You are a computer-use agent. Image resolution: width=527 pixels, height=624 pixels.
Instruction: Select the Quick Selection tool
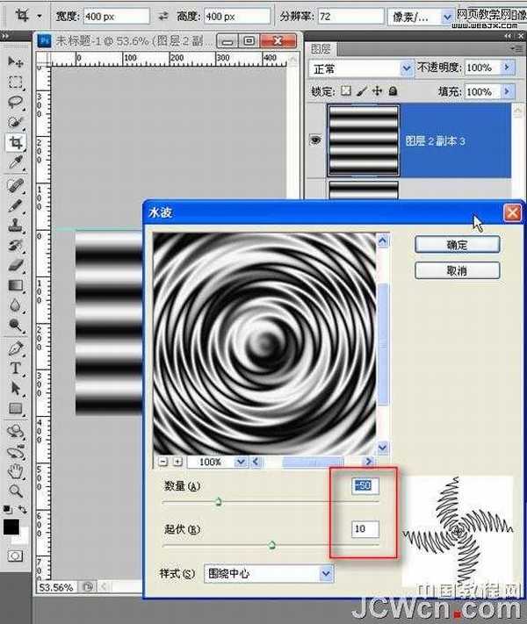(x=16, y=122)
